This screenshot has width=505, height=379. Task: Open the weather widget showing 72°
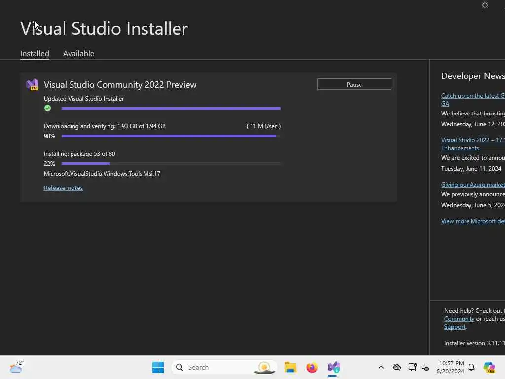click(16, 367)
